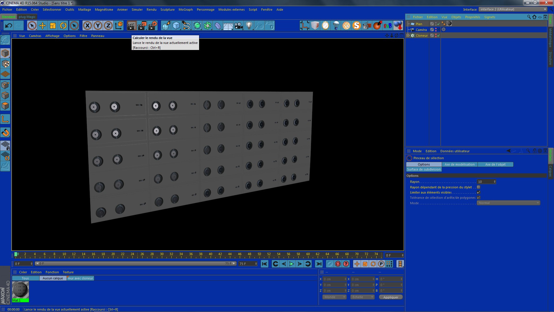
Task: Enable 'Tolérance de sélection d'arête/de polygones'
Action: tap(479, 197)
